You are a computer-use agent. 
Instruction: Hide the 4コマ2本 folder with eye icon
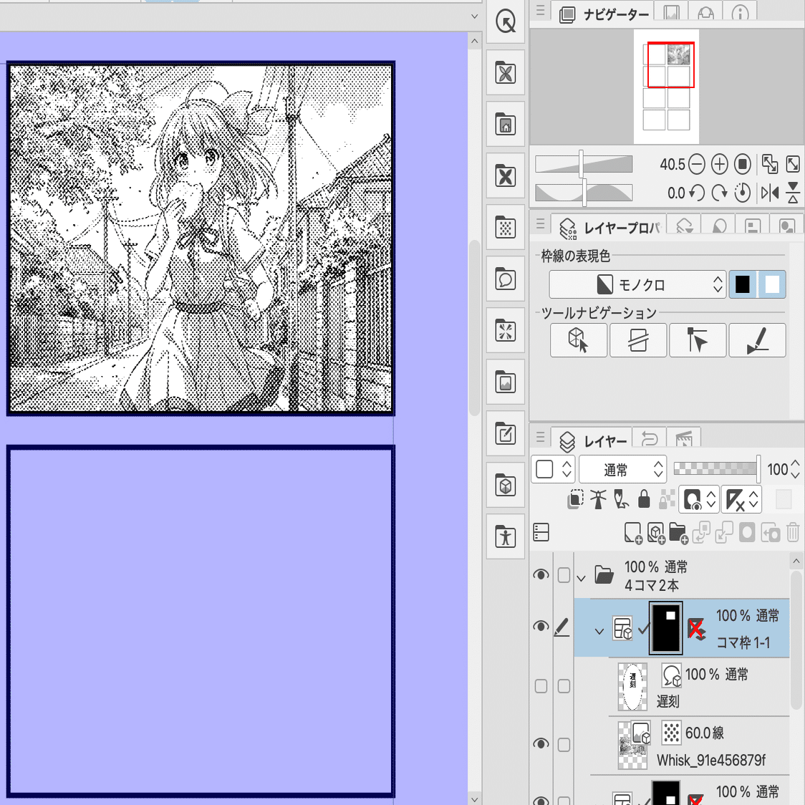click(541, 574)
